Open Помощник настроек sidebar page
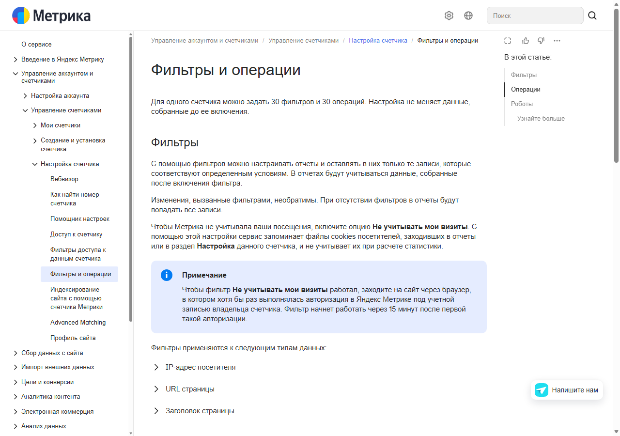Image resolution: width=620 pixels, height=436 pixels. coord(80,219)
